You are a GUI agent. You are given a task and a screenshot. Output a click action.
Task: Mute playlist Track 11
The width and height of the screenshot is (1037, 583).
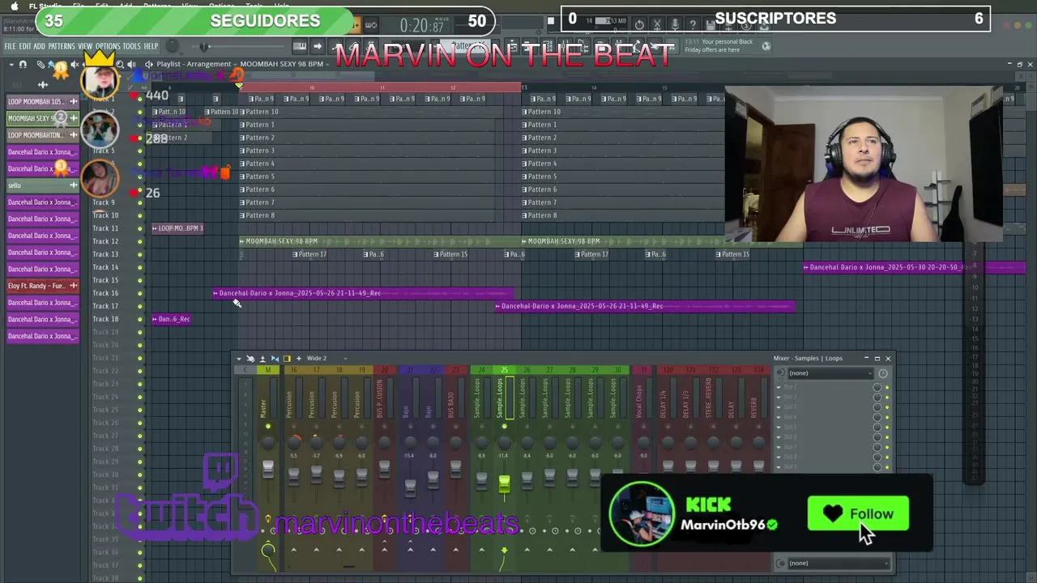[140, 228]
